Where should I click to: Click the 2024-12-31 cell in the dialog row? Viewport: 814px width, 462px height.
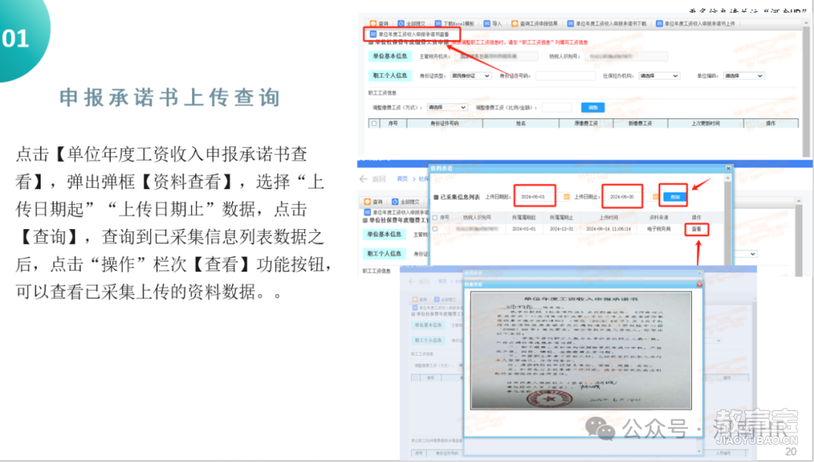(562, 229)
